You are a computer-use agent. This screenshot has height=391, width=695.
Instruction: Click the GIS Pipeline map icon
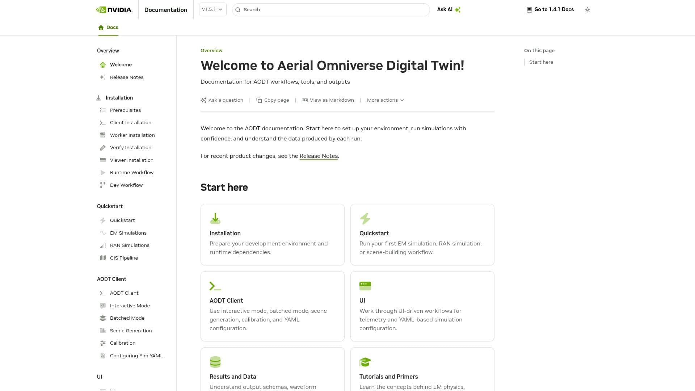coord(103,258)
